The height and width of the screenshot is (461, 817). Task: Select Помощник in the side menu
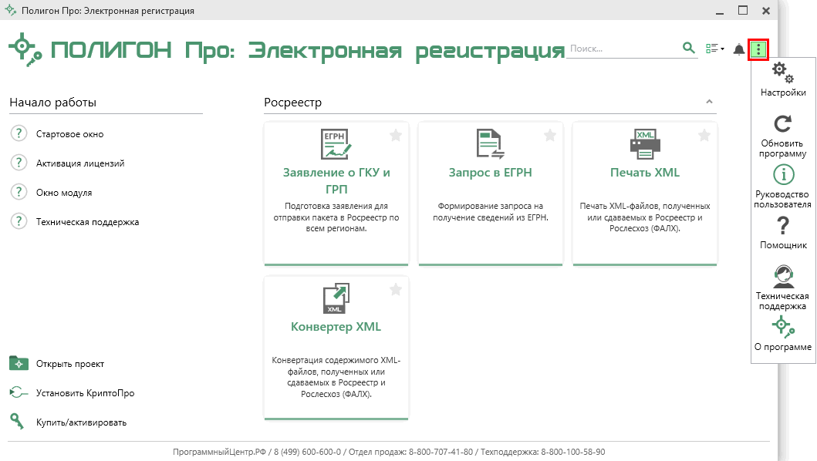coord(783,233)
